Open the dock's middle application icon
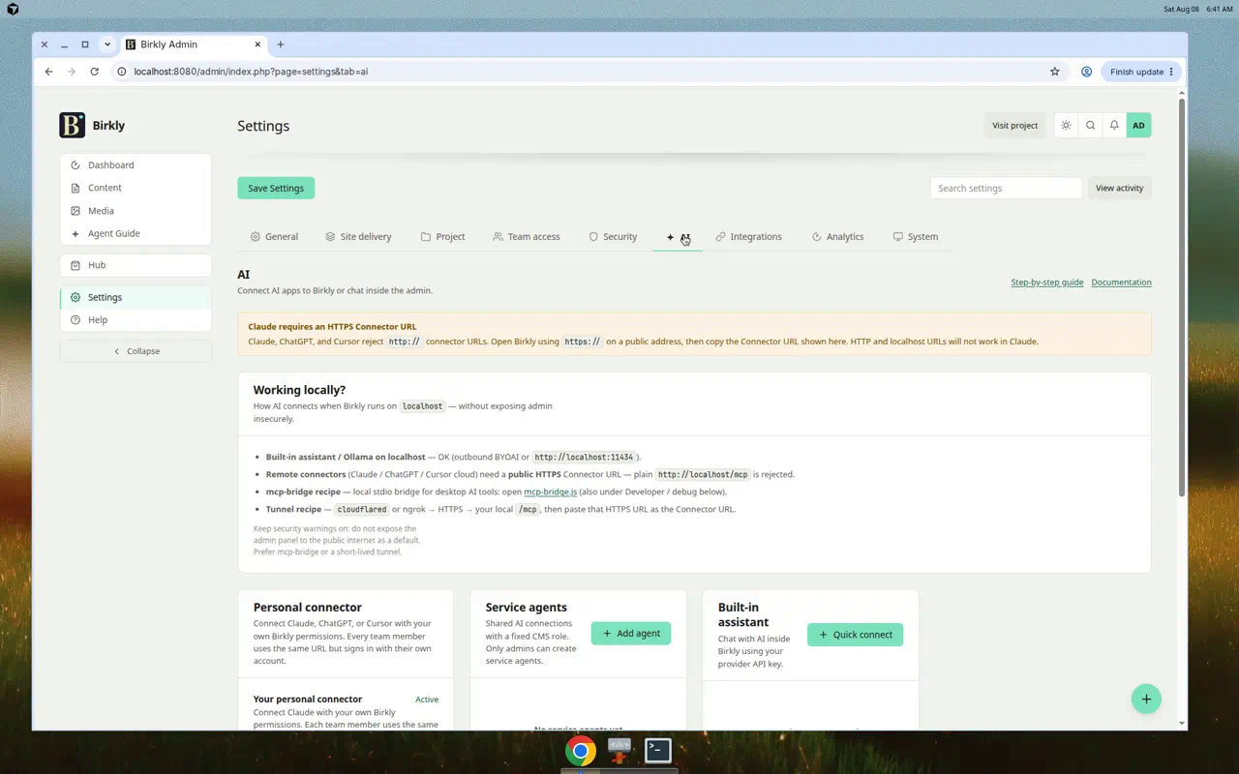The width and height of the screenshot is (1239, 774). pos(619,750)
